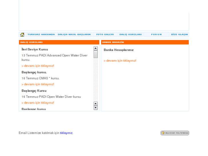Follow the devamı link under Banka Hesaplarımız
This screenshot has width=208, height=156.
[120, 61]
